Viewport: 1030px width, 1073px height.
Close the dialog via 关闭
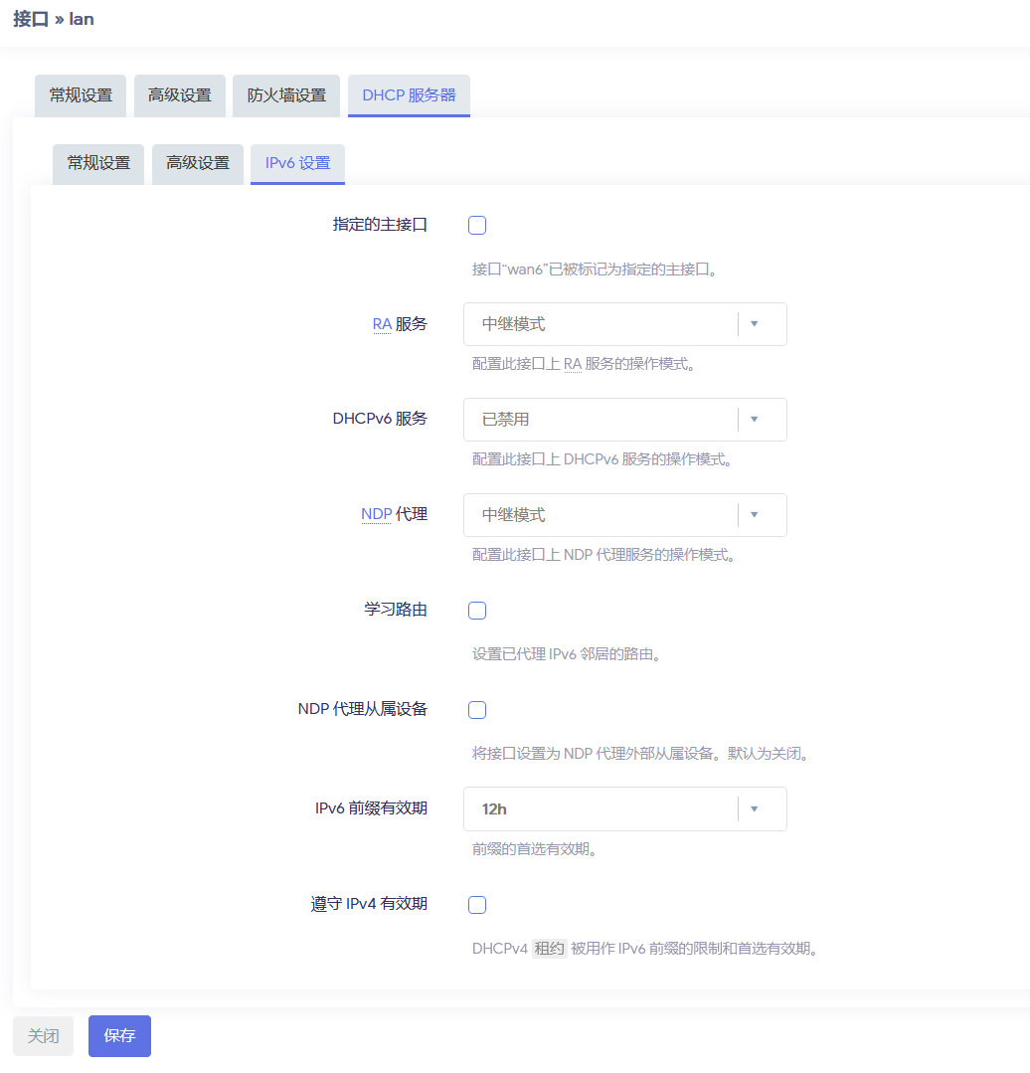(x=43, y=1035)
